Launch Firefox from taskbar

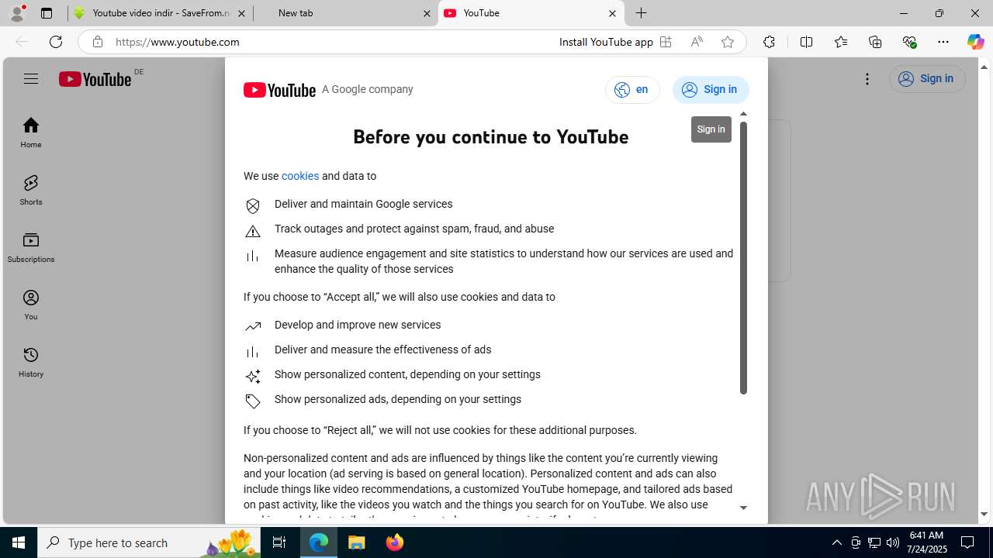pyautogui.click(x=394, y=542)
